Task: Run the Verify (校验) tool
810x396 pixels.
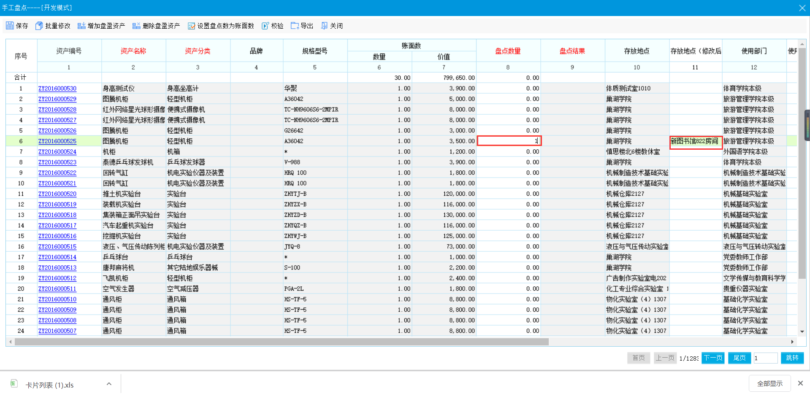Action: pos(265,26)
